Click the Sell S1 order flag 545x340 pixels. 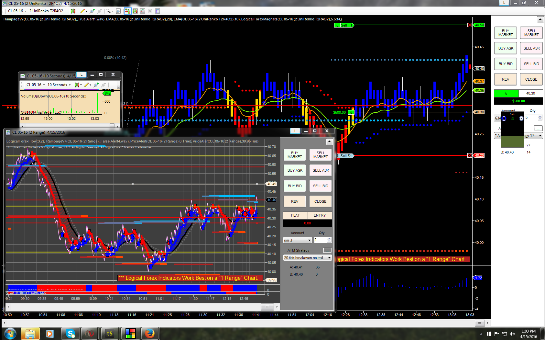(x=345, y=156)
